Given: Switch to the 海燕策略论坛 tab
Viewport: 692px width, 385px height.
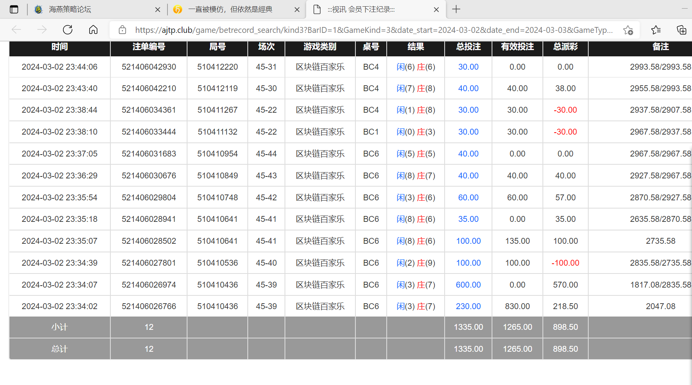Looking at the screenshot, I should click(x=97, y=9).
